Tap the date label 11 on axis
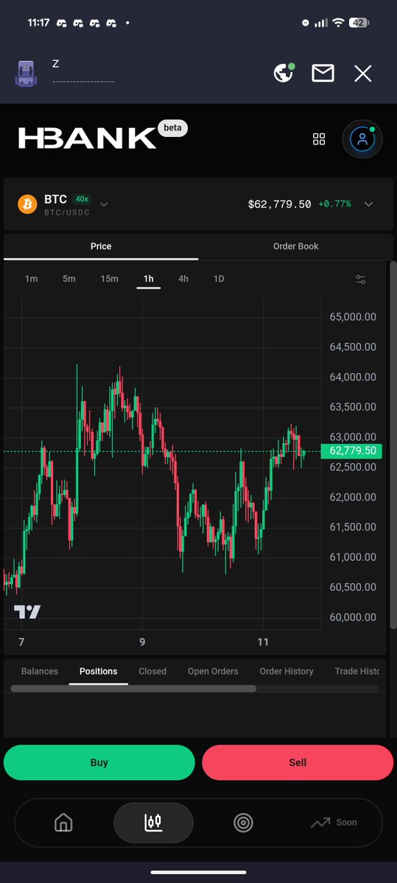The image size is (397, 883). (263, 642)
